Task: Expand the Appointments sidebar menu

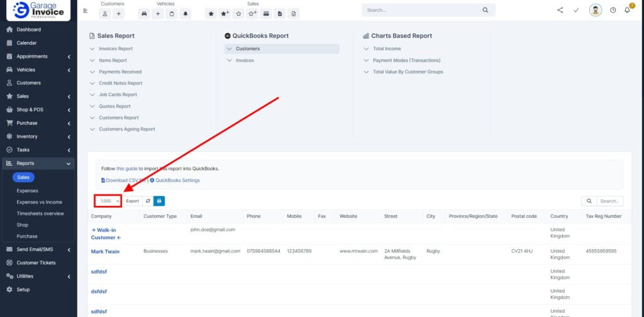Action: tap(38, 56)
